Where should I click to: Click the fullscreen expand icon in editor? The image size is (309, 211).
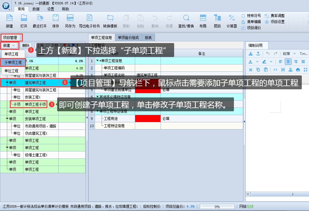click(x=306, y=70)
